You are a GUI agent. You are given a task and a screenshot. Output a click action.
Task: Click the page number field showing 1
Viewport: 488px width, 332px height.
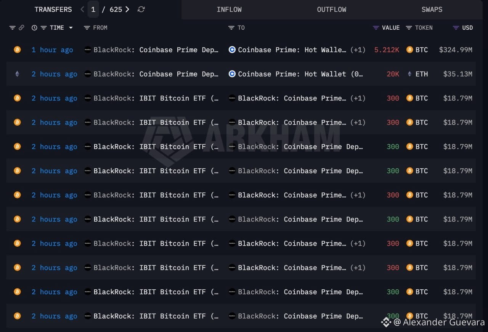93,10
